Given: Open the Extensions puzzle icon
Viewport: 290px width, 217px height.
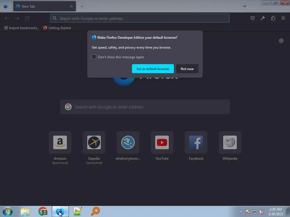Looking at the screenshot, I should click(273, 18).
